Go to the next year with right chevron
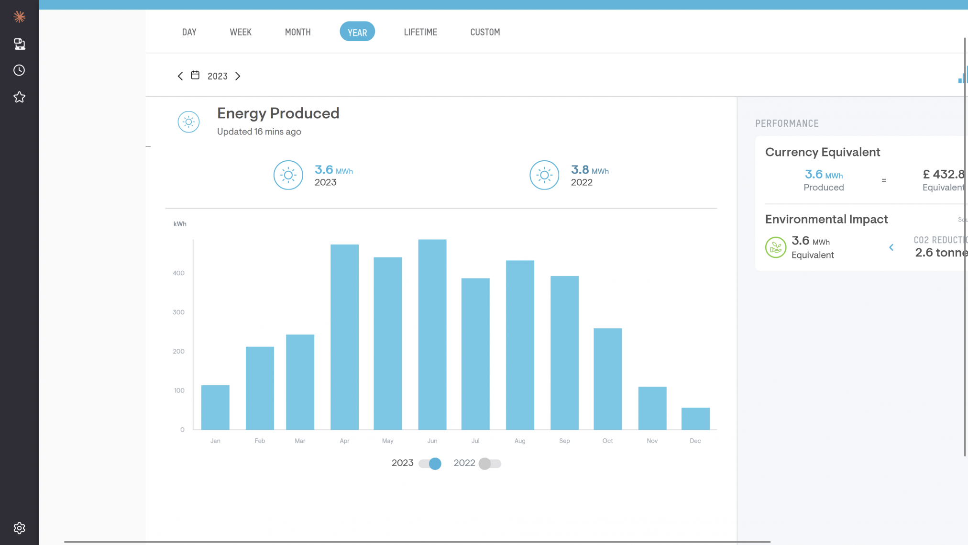Image resolution: width=968 pixels, height=545 pixels. pos(238,76)
